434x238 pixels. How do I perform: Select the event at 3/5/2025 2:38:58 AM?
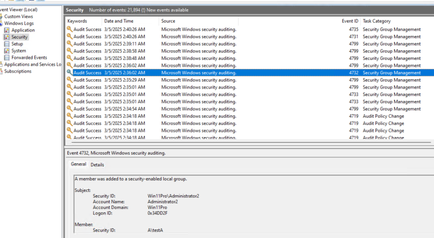(250, 51)
